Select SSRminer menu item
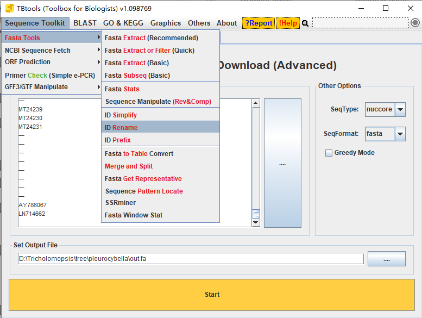This screenshot has height=318, width=422. pyautogui.click(x=160, y=203)
